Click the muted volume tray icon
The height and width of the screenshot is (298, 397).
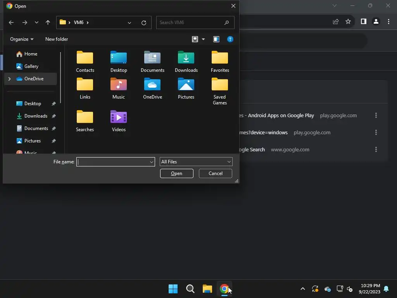[x=350, y=289]
